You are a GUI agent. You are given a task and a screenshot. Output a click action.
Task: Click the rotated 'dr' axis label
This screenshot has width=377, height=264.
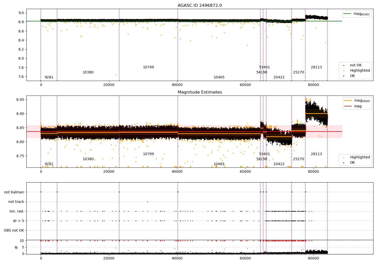[x=16, y=247]
